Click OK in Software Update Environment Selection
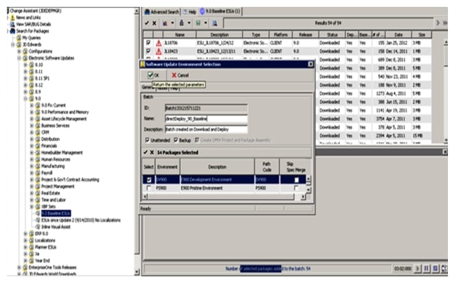This screenshot has width=450, height=288. (x=153, y=75)
